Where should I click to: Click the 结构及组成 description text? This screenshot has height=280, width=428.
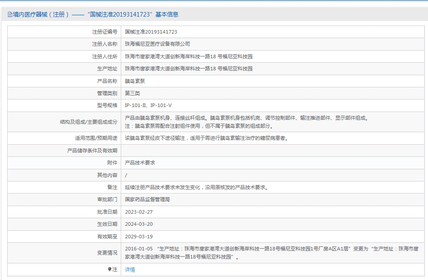tap(247, 122)
